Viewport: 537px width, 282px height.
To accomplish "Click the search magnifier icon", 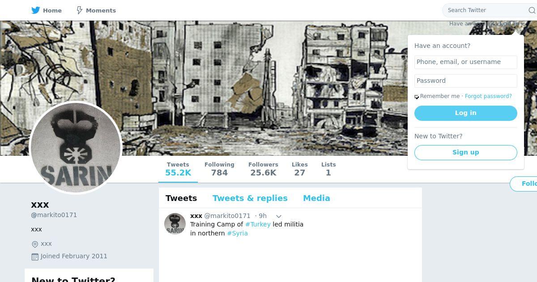I will (532, 10).
